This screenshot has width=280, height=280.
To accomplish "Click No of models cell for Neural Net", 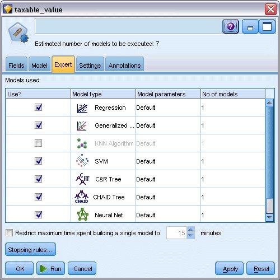I will pyautogui.click(x=233, y=214).
